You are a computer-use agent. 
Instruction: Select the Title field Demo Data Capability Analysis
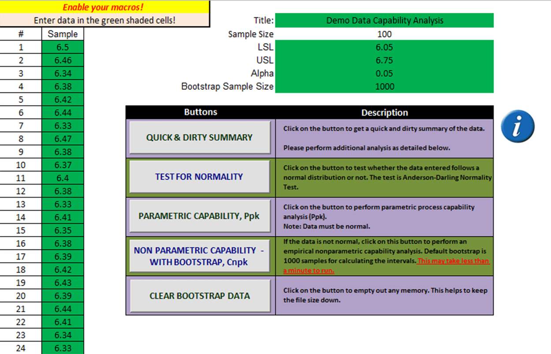click(384, 20)
